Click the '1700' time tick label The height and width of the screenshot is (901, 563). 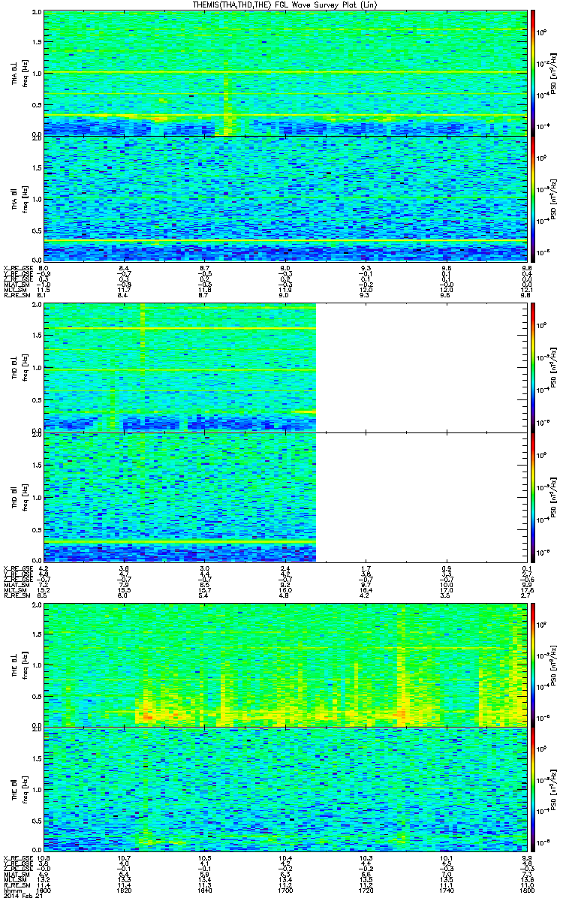click(285, 891)
